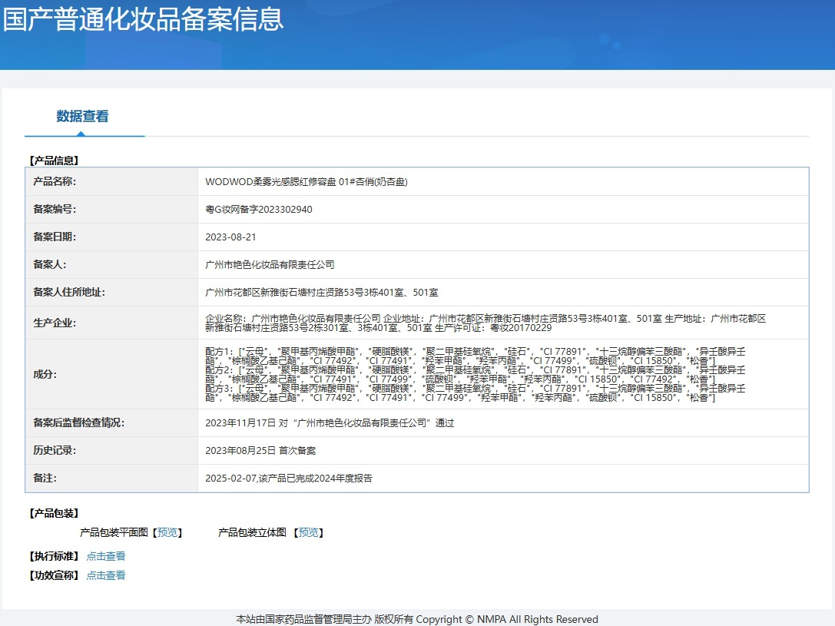Click the 配方2 ingredients line
Viewport: 835px width, 626px height.
point(475,375)
